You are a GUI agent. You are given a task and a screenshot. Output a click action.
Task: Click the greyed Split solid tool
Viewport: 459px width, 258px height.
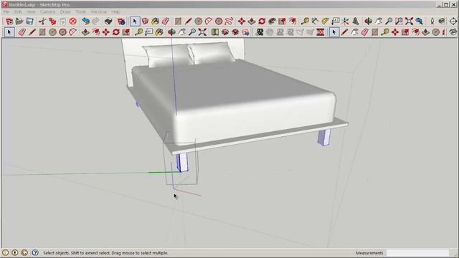(x=310, y=32)
